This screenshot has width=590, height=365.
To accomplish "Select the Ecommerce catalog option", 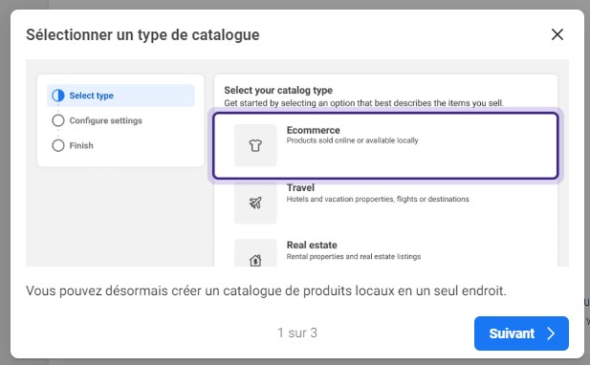I will click(385, 145).
